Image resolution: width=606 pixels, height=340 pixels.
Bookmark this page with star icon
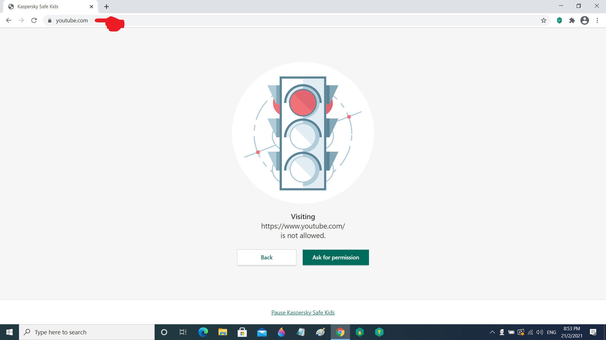[x=544, y=20]
